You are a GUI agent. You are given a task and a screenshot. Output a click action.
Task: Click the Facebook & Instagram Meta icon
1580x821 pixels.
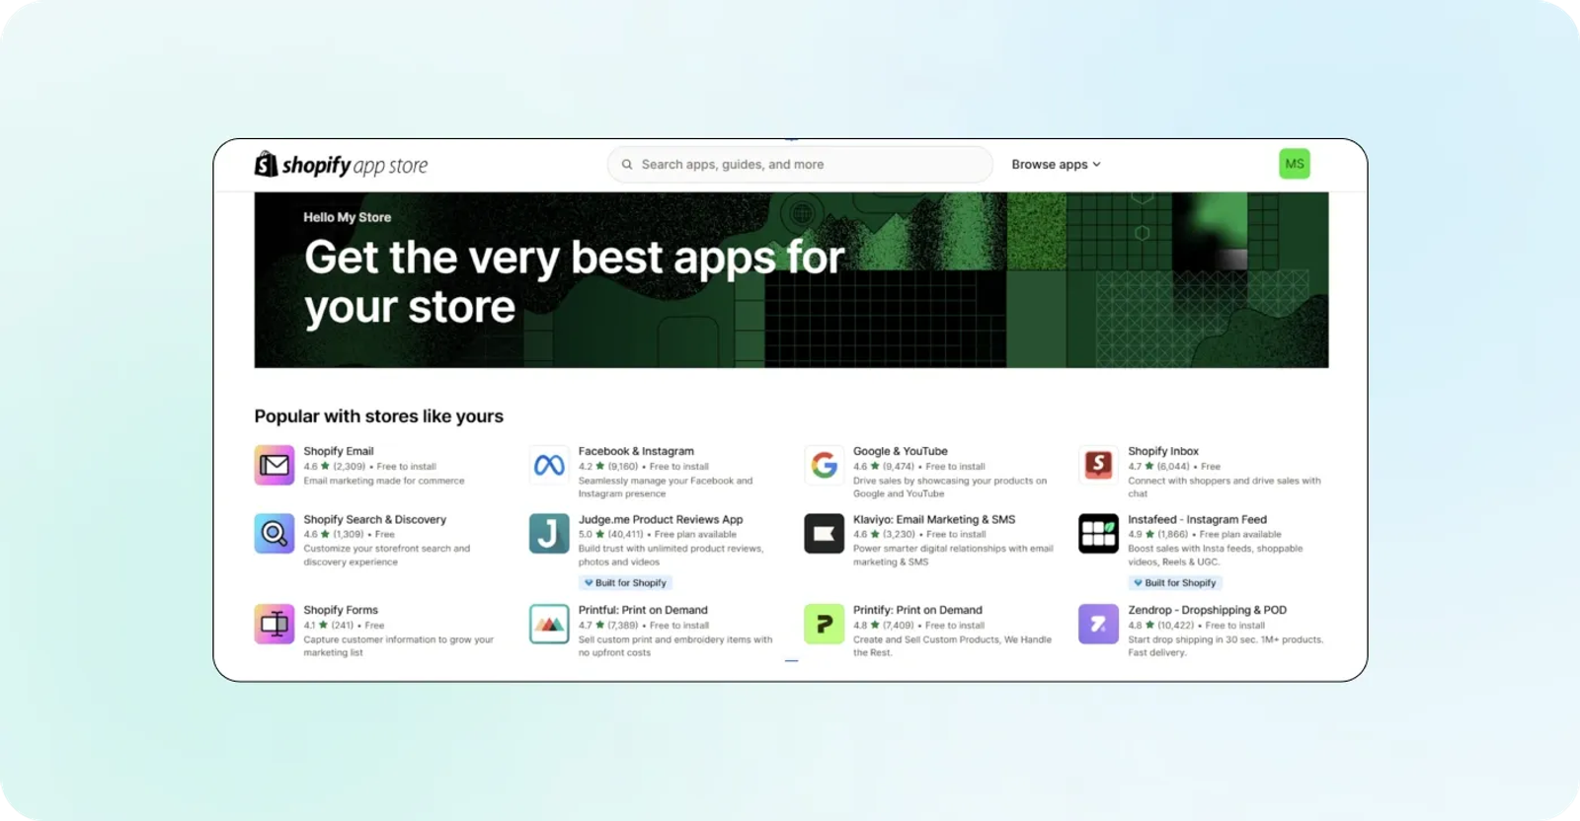click(x=549, y=466)
